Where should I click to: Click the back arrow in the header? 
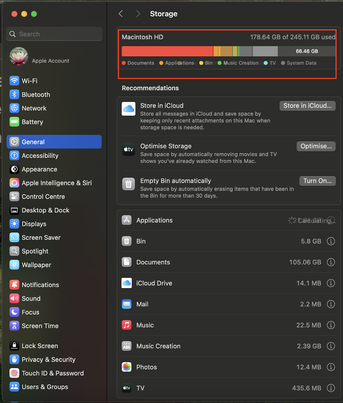pos(121,14)
